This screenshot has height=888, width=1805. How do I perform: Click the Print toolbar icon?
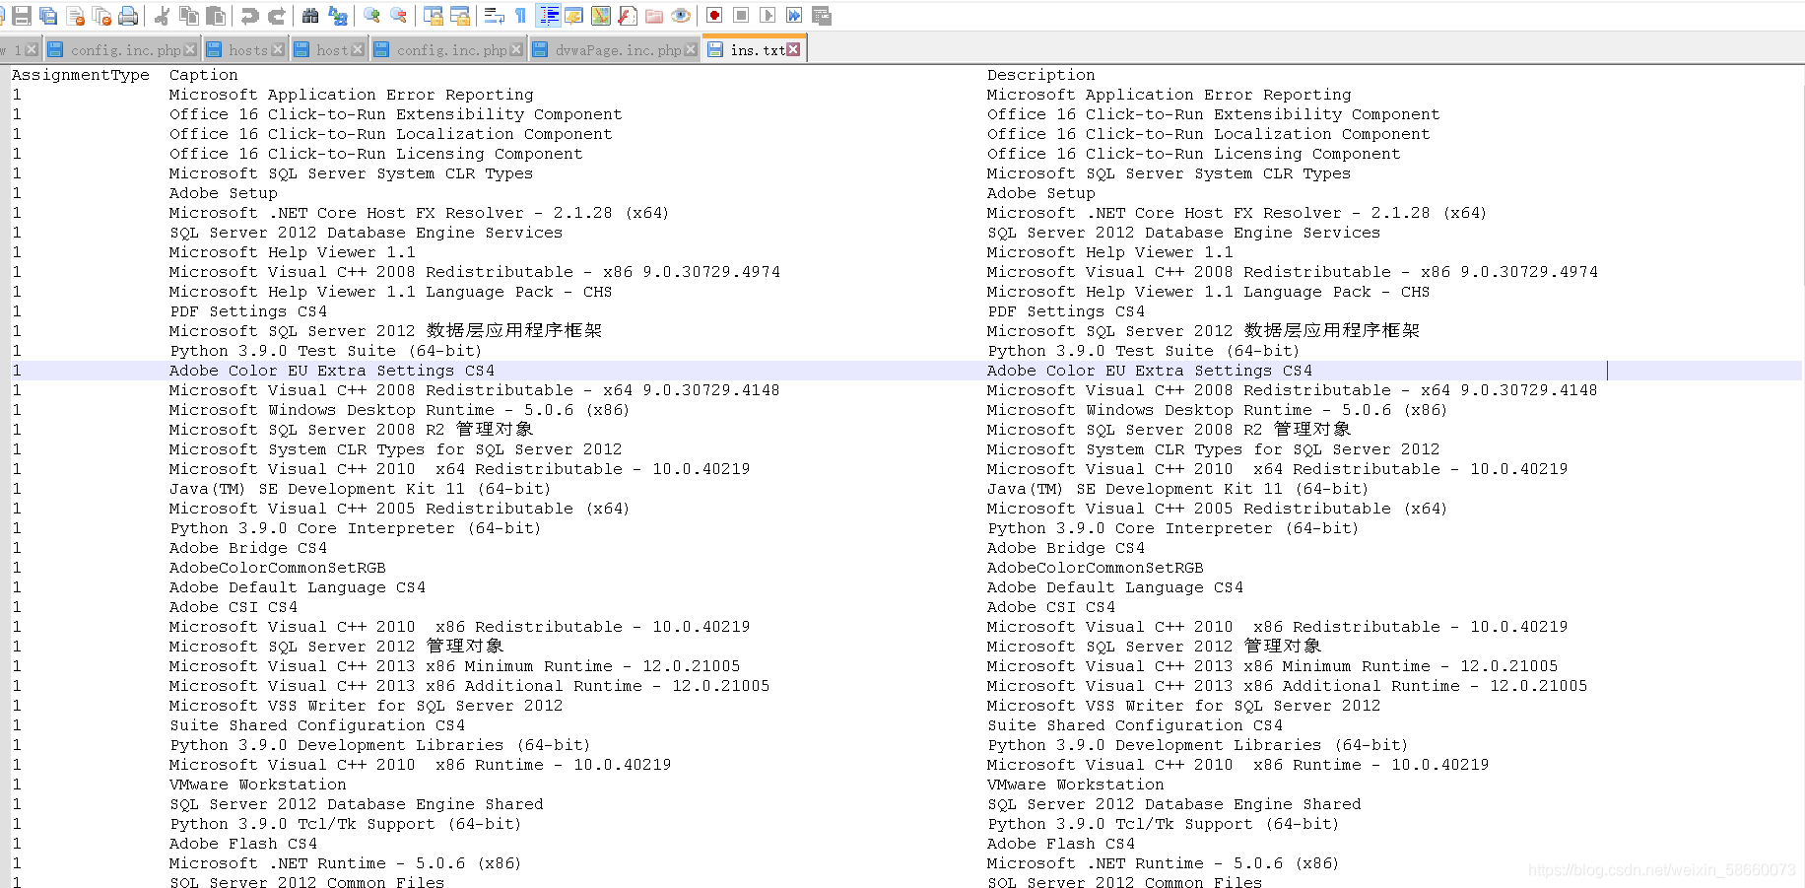[128, 16]
